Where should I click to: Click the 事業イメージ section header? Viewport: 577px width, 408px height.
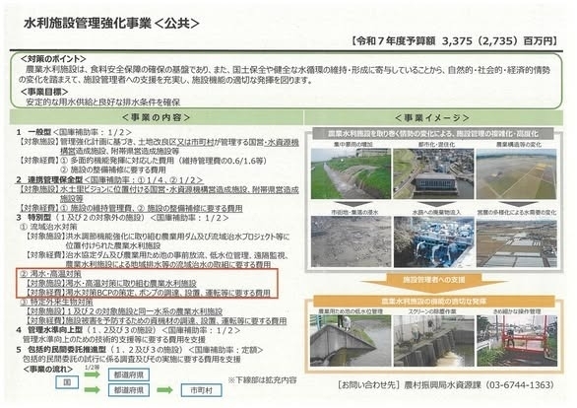pyautogui.click(x=433, y=117)
